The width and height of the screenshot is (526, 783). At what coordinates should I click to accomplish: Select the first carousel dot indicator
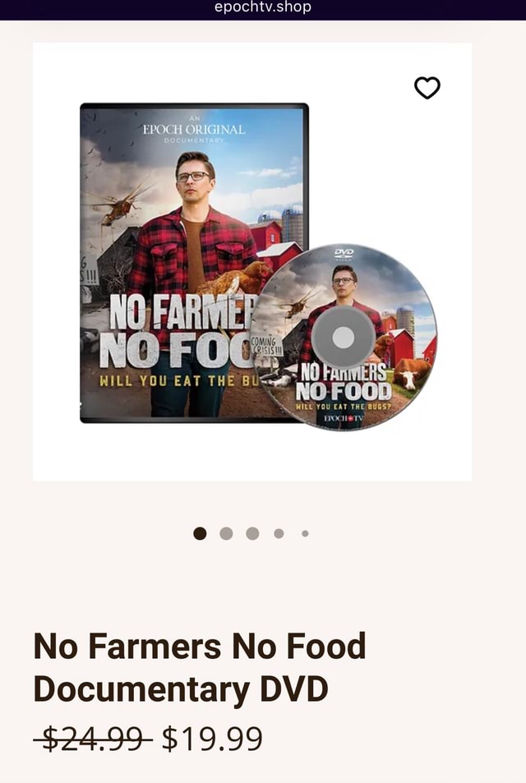(200, 533)
